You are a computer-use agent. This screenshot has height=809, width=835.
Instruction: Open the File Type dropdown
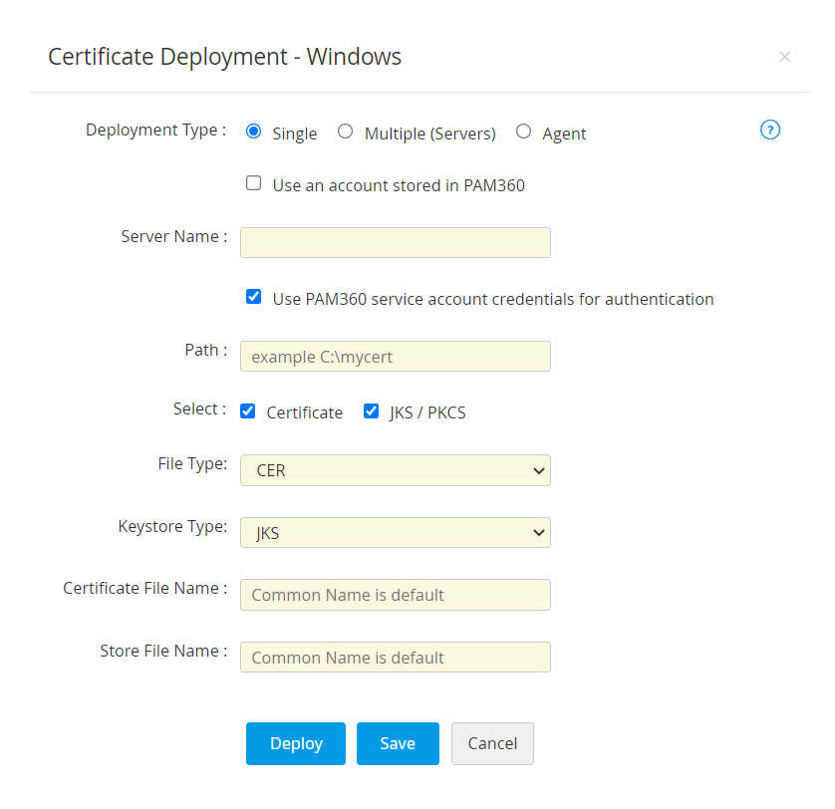point(396,470)
